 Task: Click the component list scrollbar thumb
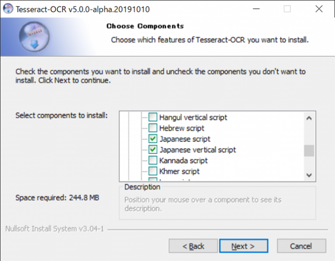click(x=309, y=150)
